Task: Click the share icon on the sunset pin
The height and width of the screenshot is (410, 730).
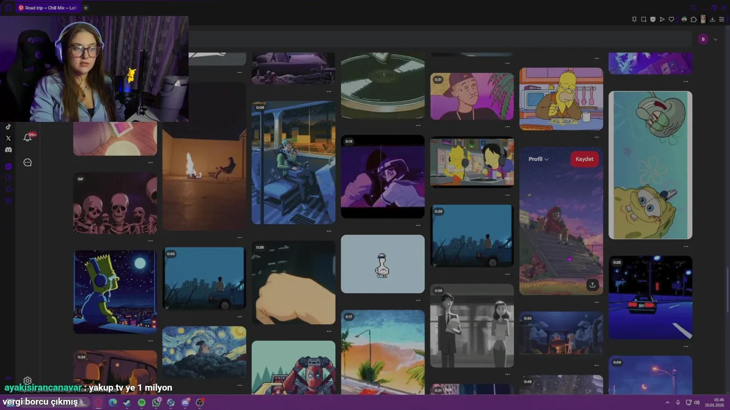Action: (593, 285)
